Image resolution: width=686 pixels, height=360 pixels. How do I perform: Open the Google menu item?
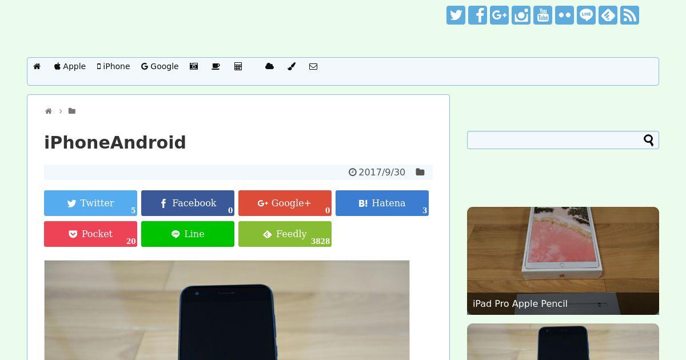coord(160,66)
